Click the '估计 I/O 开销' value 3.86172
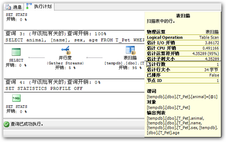 tap(212, 43)
